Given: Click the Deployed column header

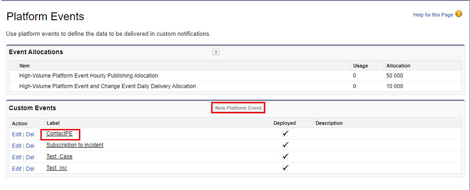Looking at the screenshot, I should (x=285, y=123).
